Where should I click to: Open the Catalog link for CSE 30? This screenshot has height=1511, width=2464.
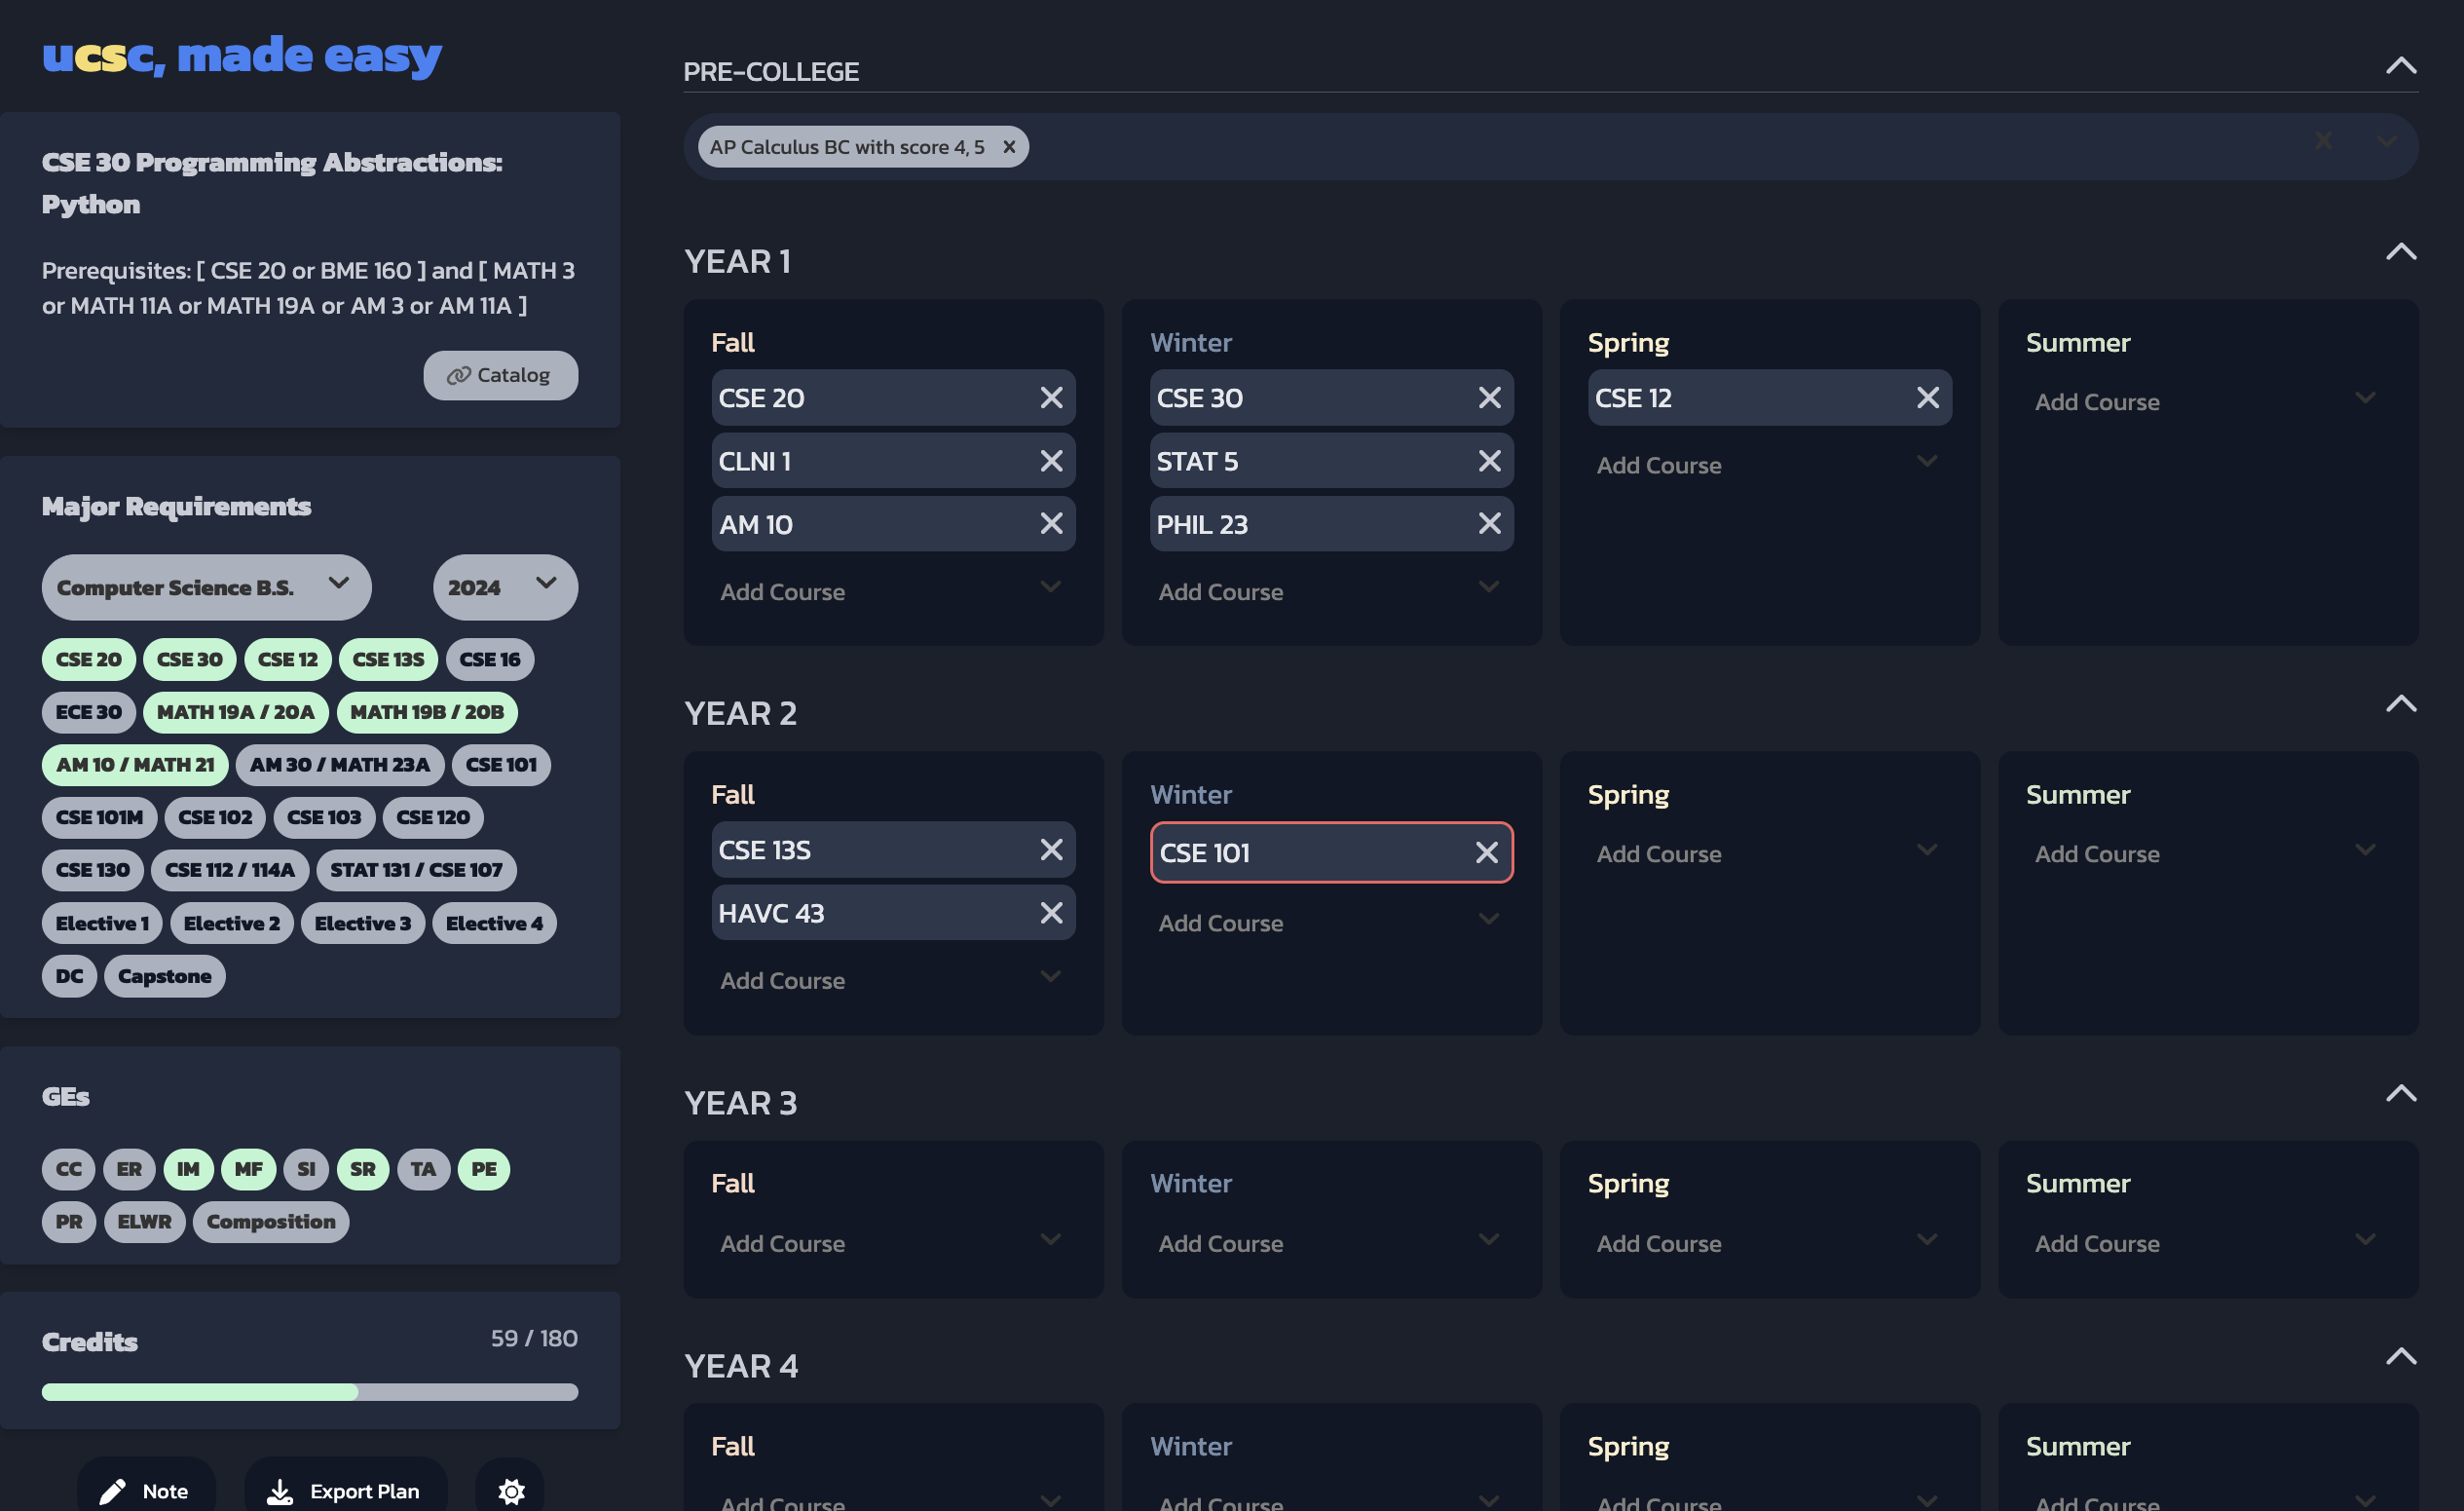(500, 375)
